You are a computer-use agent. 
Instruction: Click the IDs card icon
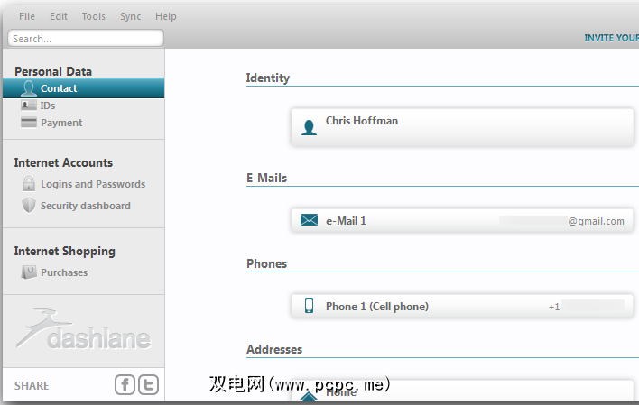point(29,106)
